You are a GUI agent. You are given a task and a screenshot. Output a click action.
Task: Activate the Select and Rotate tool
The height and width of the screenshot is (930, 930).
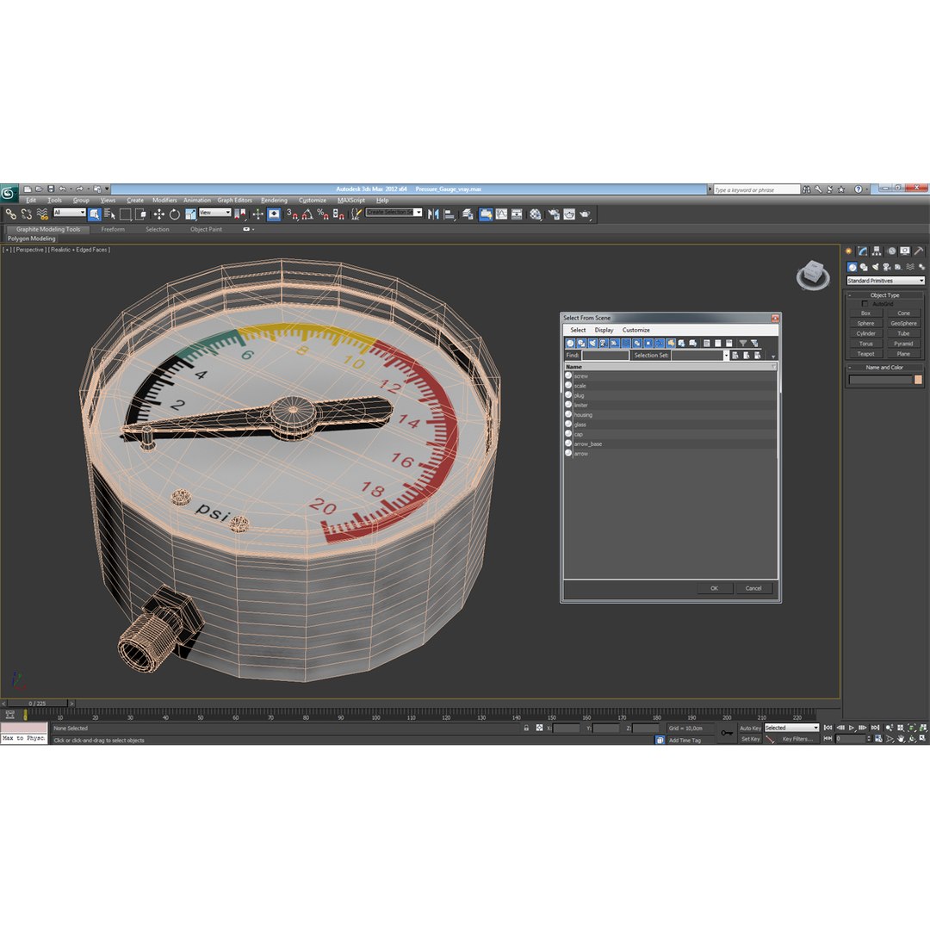[174, 214]
